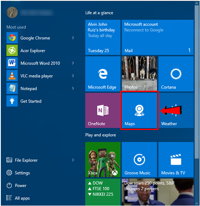Viewport: 200px width, 206px height.
Task: Click the Google Chrome label
Action: coord(35,38)
